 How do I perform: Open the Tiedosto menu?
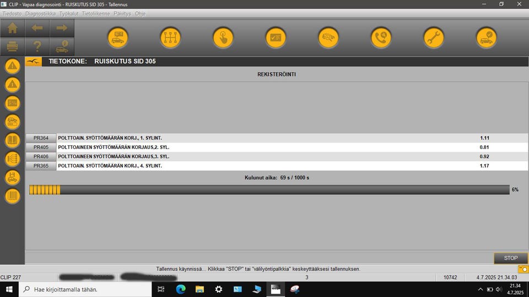pyautogui.click(x=12, y=14)
